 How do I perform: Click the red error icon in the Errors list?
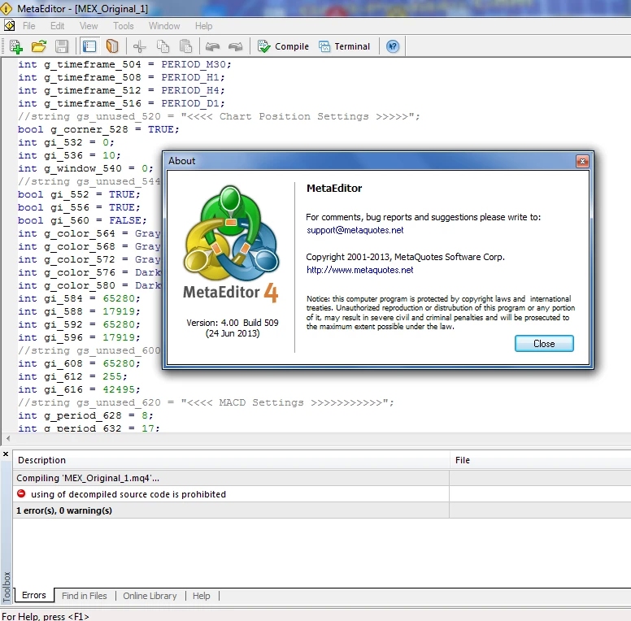[x=21, y=493]
